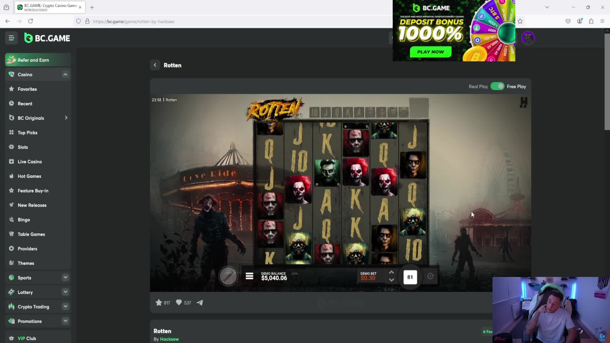This screenshot has width=610, height=343.
Task: Click the page vertical scrollbar
Action: pyautogui.click(x=607, y=82)
